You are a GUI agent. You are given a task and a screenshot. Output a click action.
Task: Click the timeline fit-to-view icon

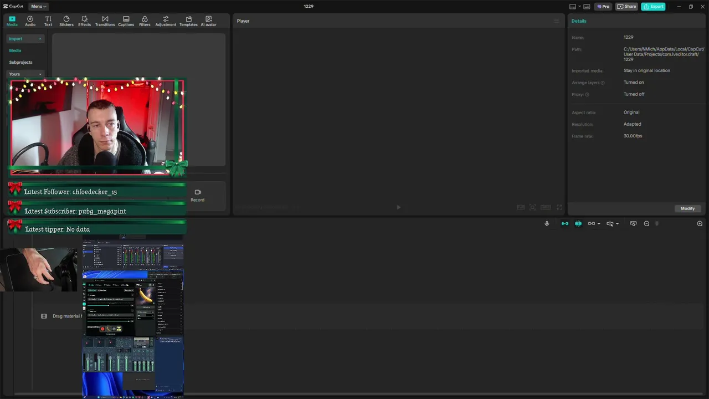tap(633, 223)
